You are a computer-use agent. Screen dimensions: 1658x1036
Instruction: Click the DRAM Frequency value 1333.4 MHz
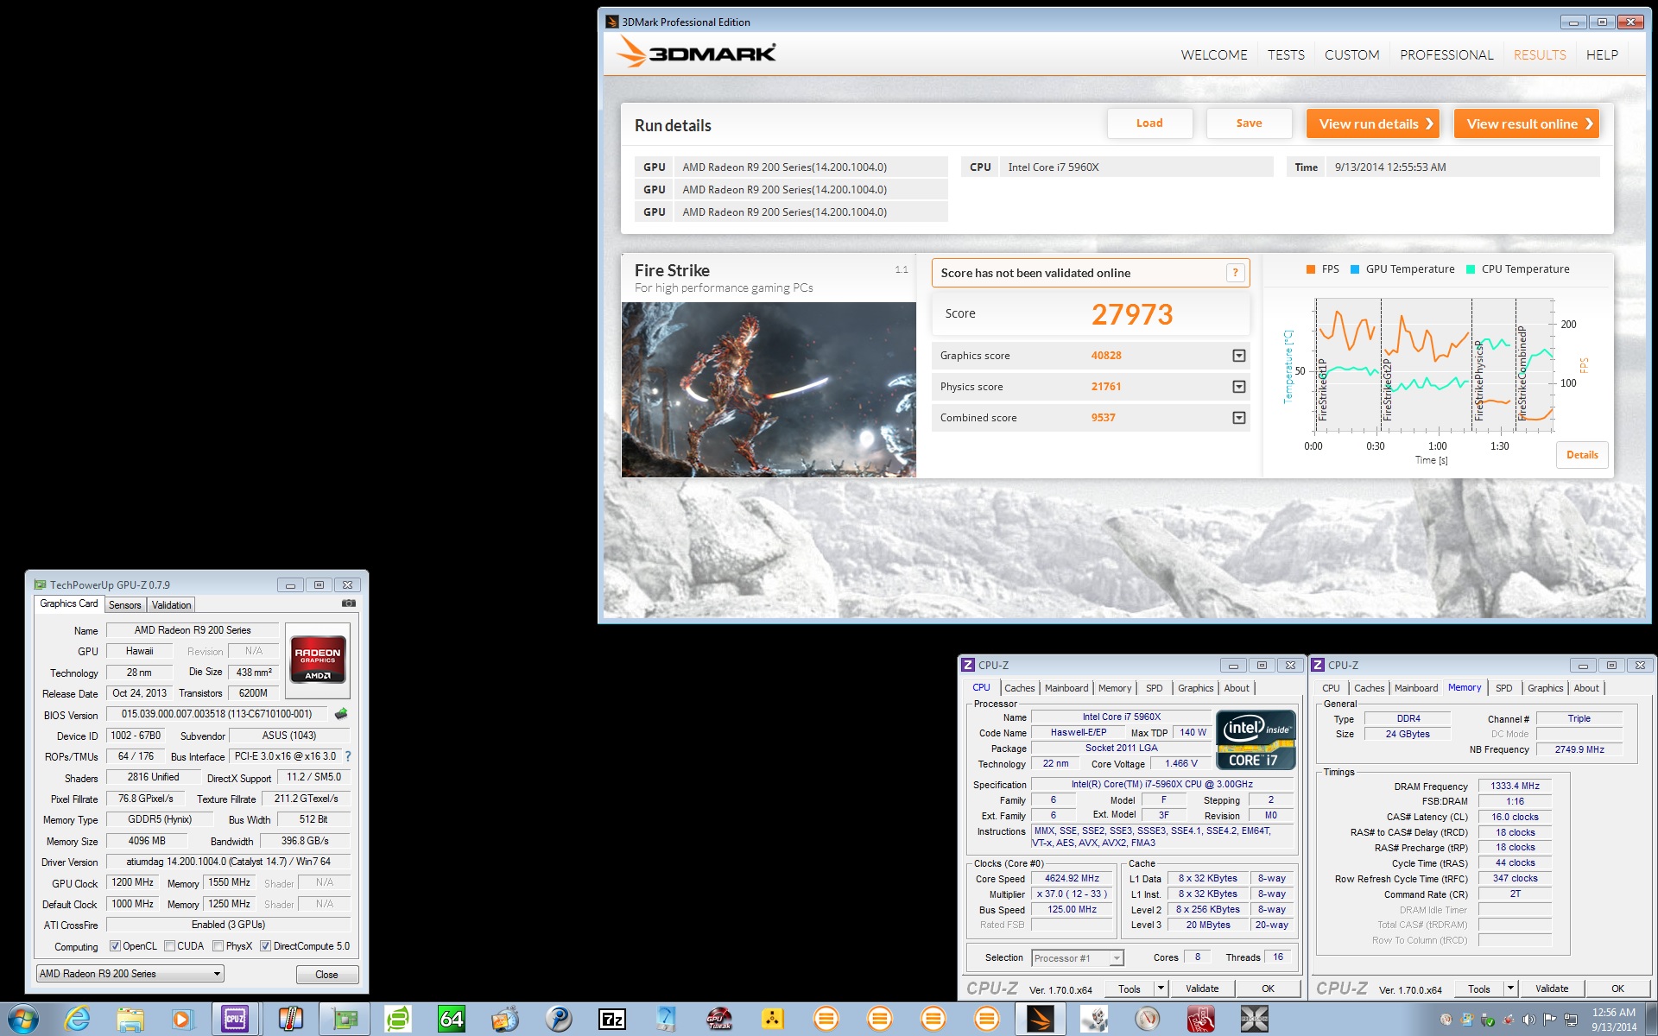coord(1515,786)
